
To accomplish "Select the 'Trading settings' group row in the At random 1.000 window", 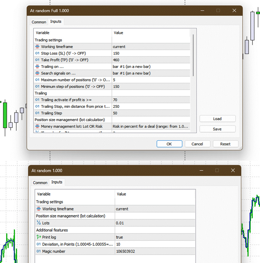I will (x=115, y=202).
